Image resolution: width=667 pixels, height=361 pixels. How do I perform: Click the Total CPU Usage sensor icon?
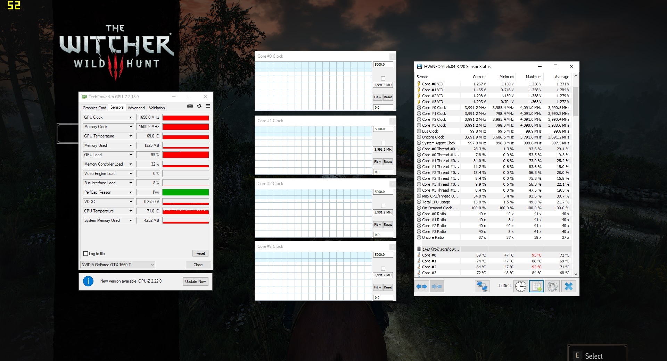pos(419,202)
